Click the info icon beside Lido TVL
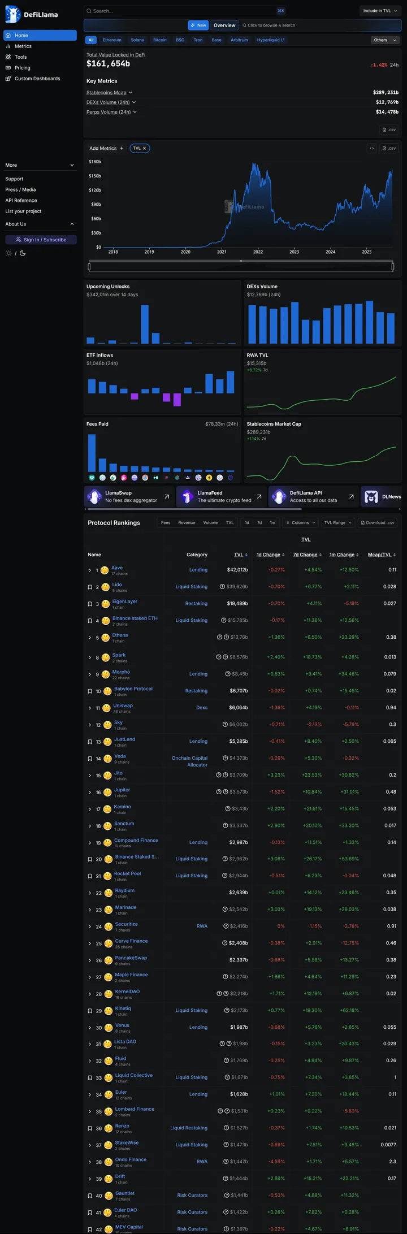This screenshot has height=1234, width=407. pyautogui.click(x=222, y=587)
